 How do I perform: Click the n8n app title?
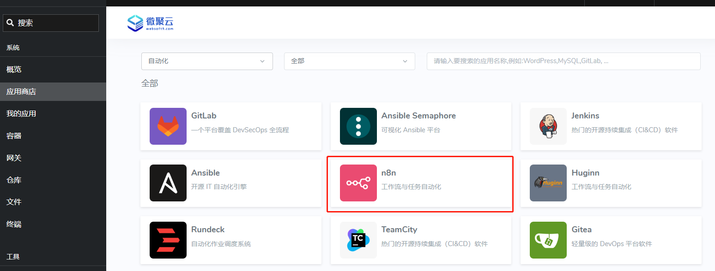click(x=388, y=173)
